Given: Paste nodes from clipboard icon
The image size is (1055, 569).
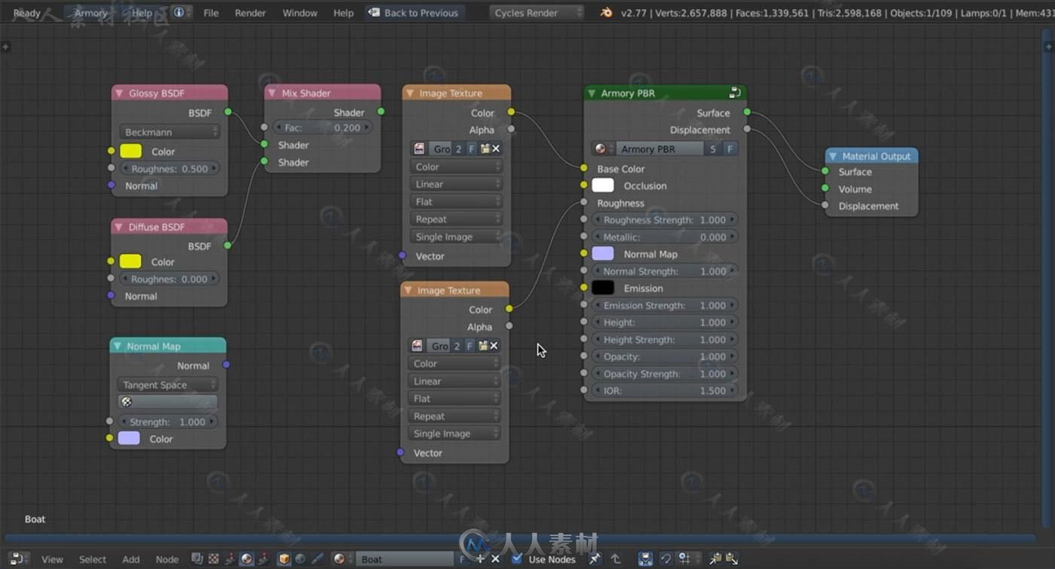Looking at the screenshot, I should 730,559.
